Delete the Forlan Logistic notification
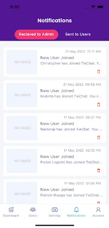The image size is (109, 228). coord(99,170)
